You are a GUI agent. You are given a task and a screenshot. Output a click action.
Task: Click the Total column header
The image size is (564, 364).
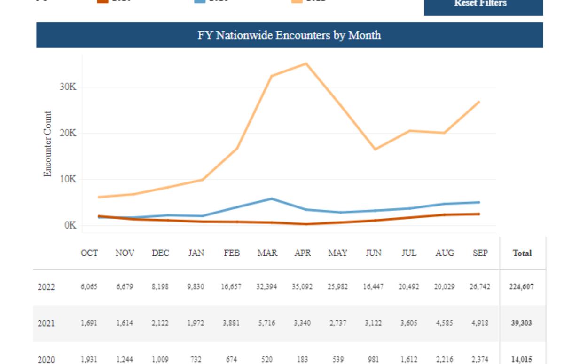(x=522, y=253)
